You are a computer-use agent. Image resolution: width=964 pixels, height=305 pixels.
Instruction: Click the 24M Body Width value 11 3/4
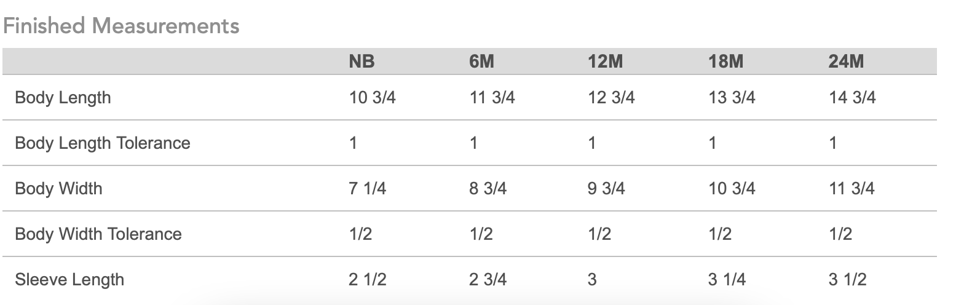tap(851, 188)
